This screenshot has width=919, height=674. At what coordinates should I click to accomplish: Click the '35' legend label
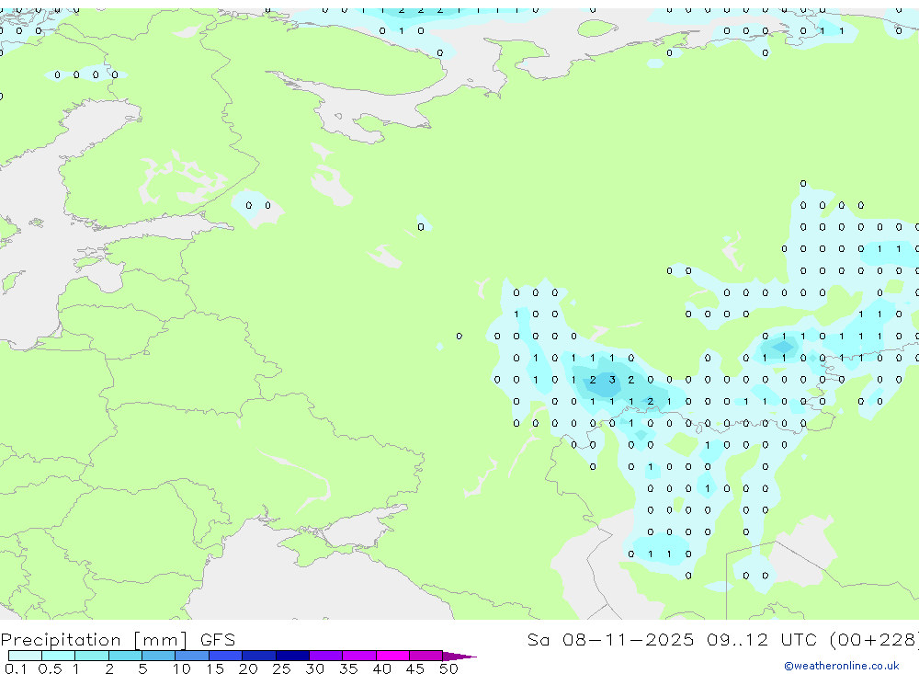pos(348,668)
